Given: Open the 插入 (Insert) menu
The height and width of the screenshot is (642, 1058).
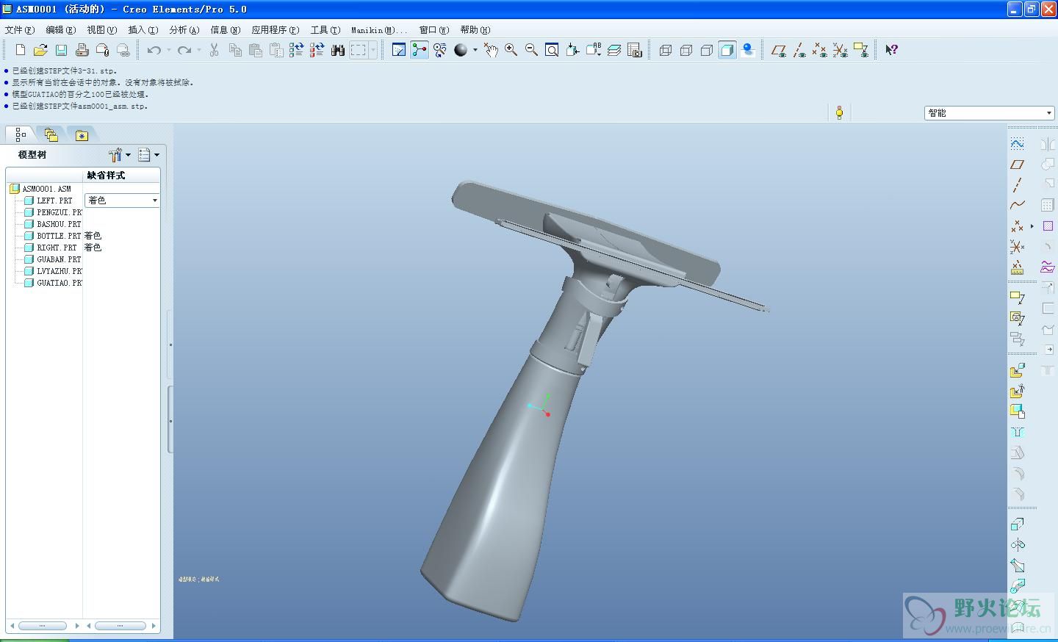Looking at the screenshot, I should click(x=143, y=30).
